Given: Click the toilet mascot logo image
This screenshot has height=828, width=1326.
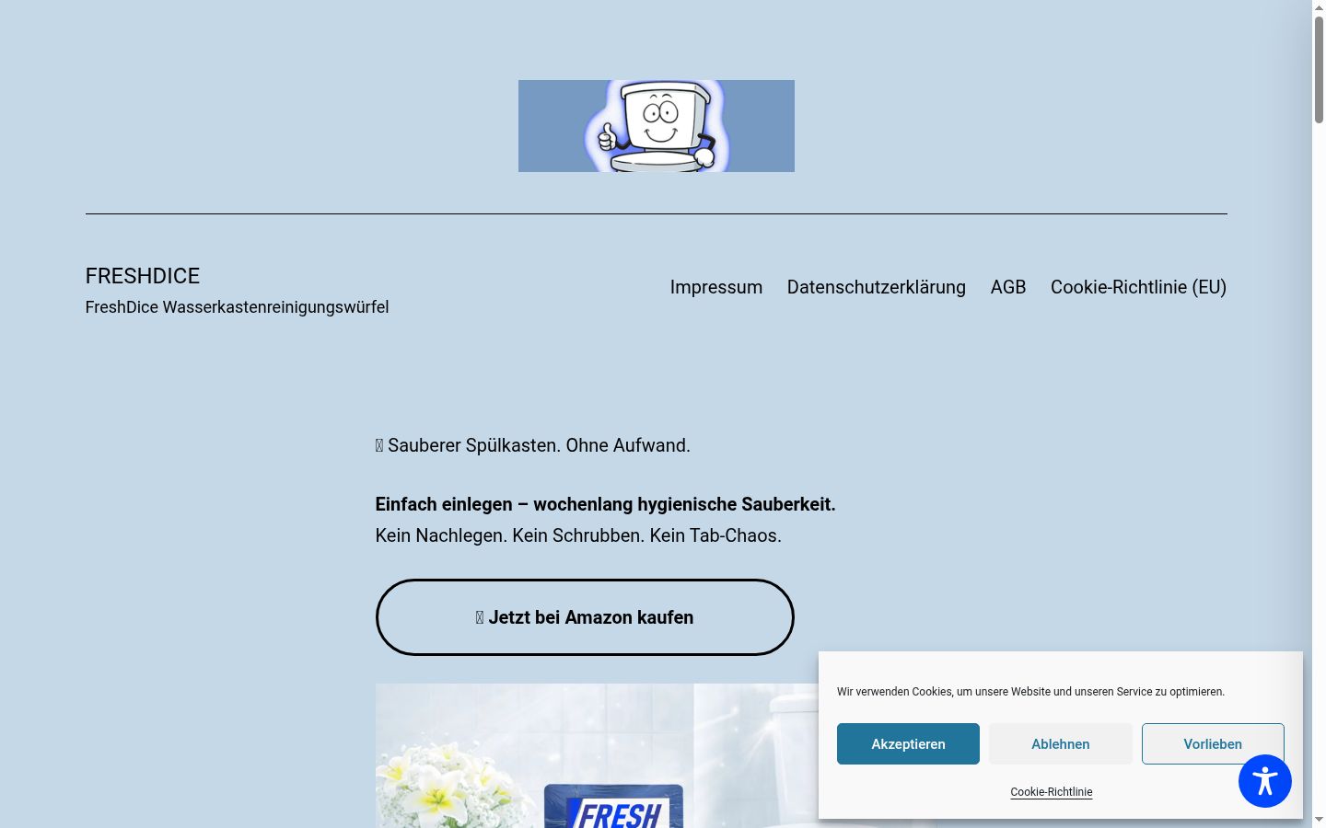Looking at the screenshot, I should tap(656, 126).
